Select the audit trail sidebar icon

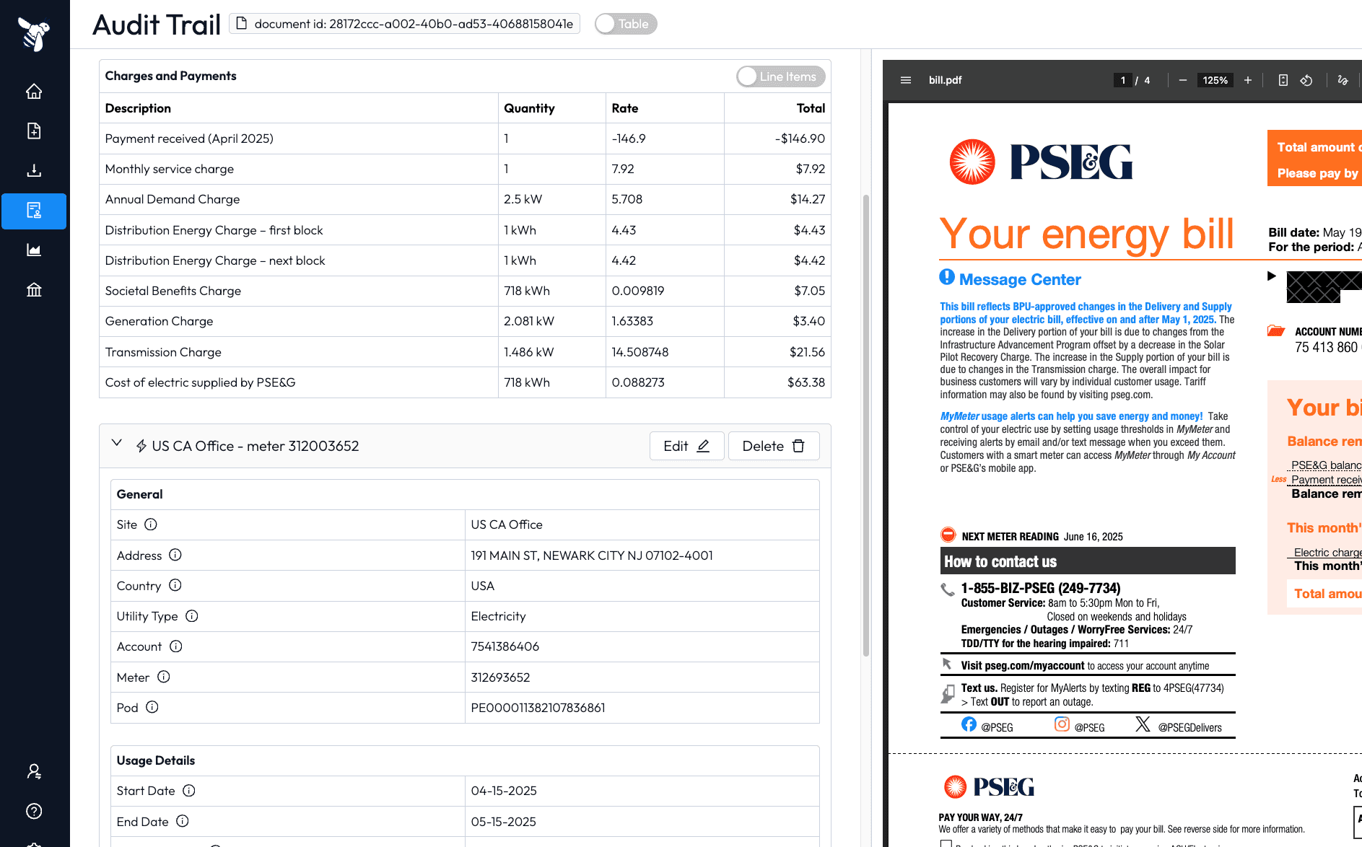[34, 211]
